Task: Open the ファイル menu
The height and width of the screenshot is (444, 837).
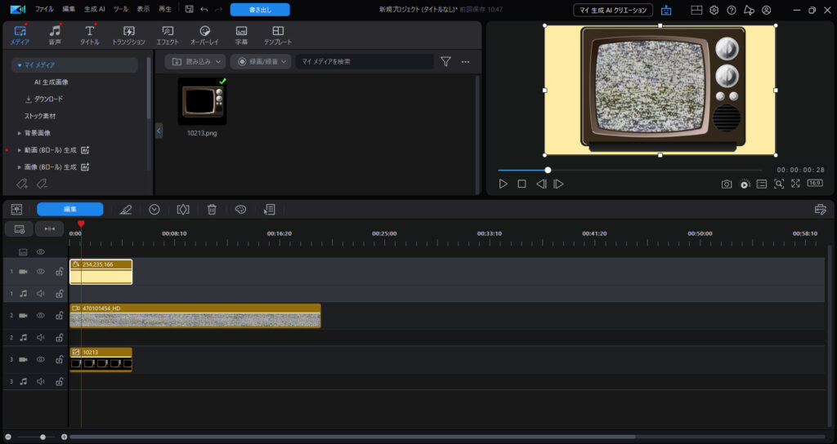Action: 44,10
